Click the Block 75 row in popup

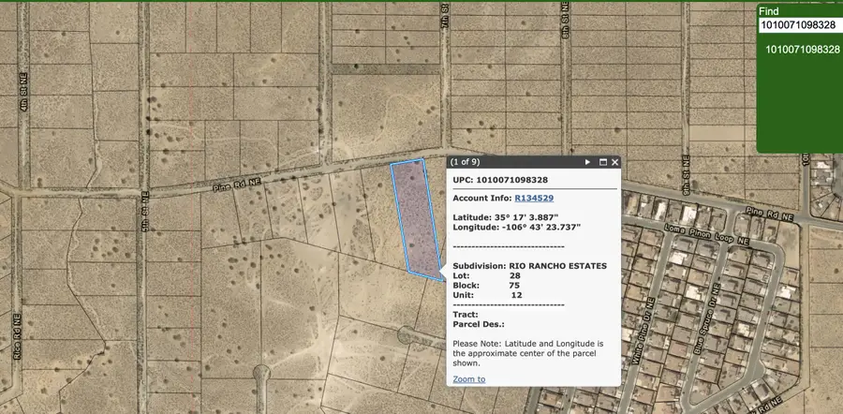(x=486, y=285)
